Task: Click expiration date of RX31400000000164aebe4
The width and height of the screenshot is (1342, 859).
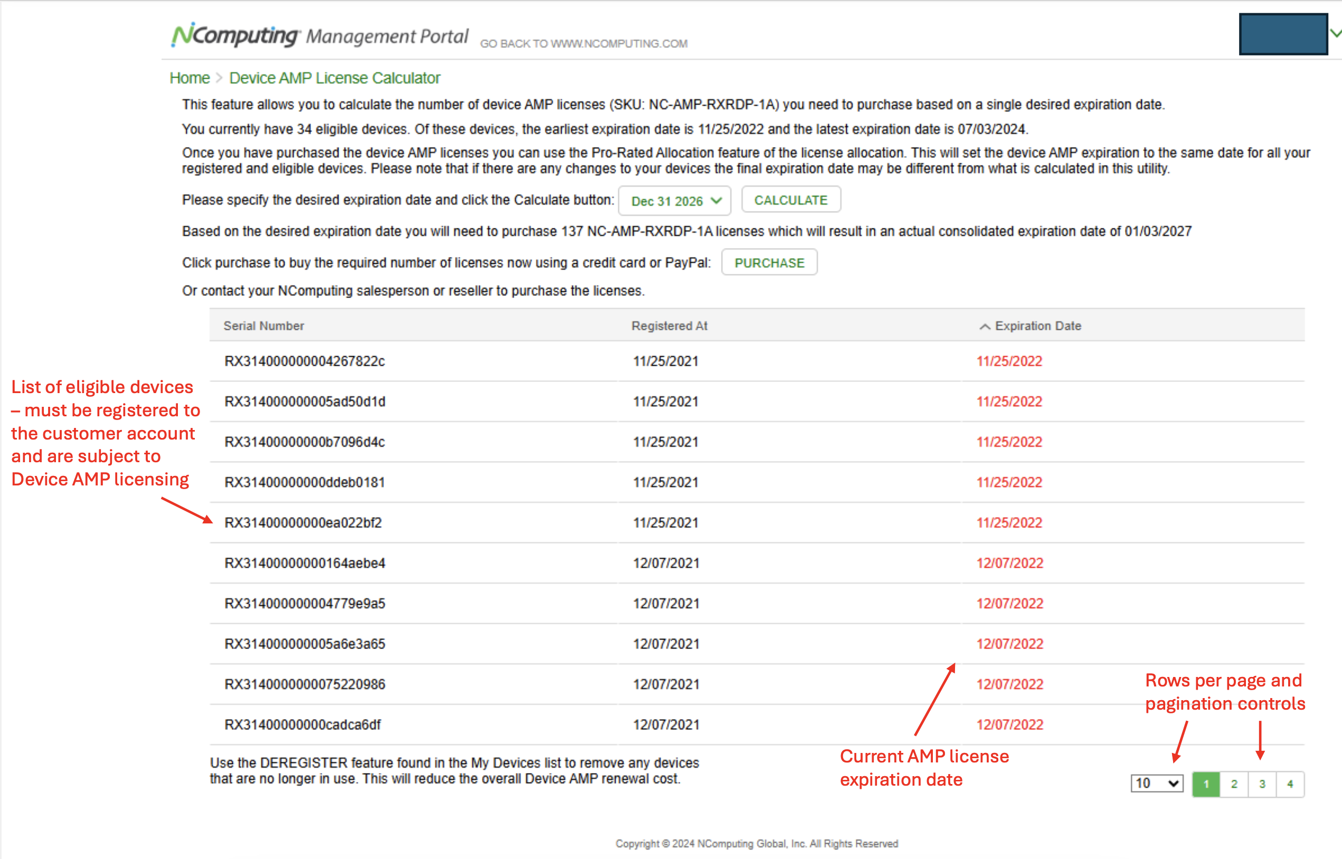Action: pyautogui.click(x=1009, y=564)
